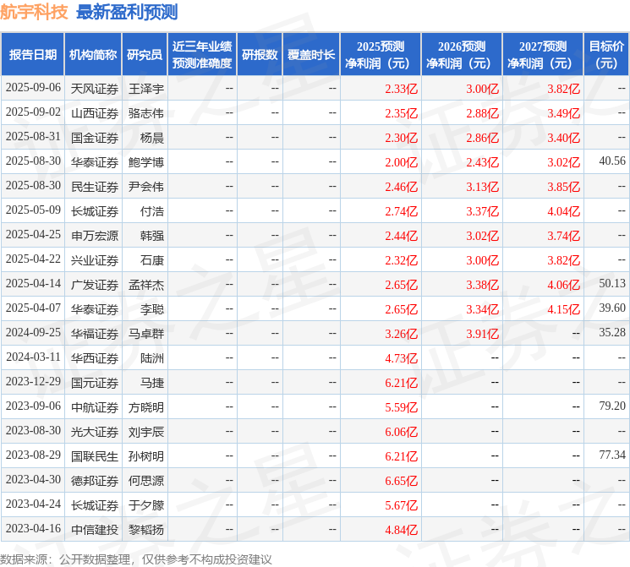
Task: Click analyst name 于夕朦
Action: pos(145,505)
